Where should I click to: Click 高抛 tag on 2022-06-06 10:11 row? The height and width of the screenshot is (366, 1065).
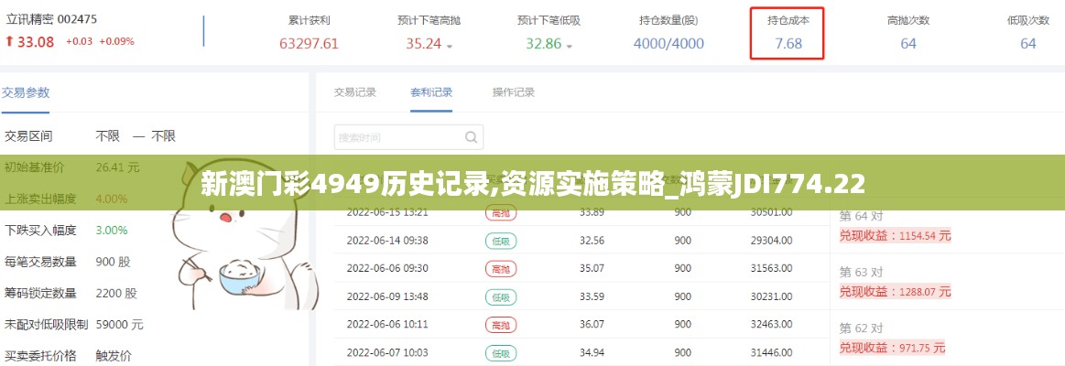[x=500, y=324]
